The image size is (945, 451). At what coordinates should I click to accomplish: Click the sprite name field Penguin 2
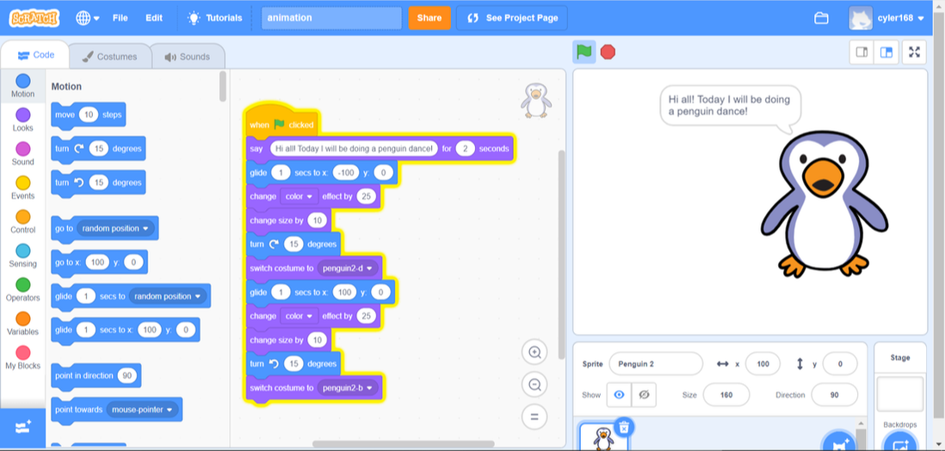[656, 364]
